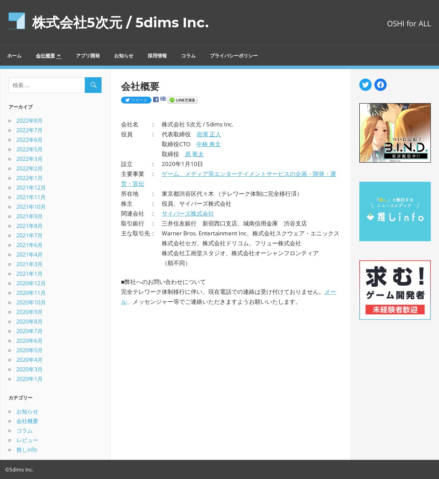Open the 会社概要 category link

click(x=27, y=421)
